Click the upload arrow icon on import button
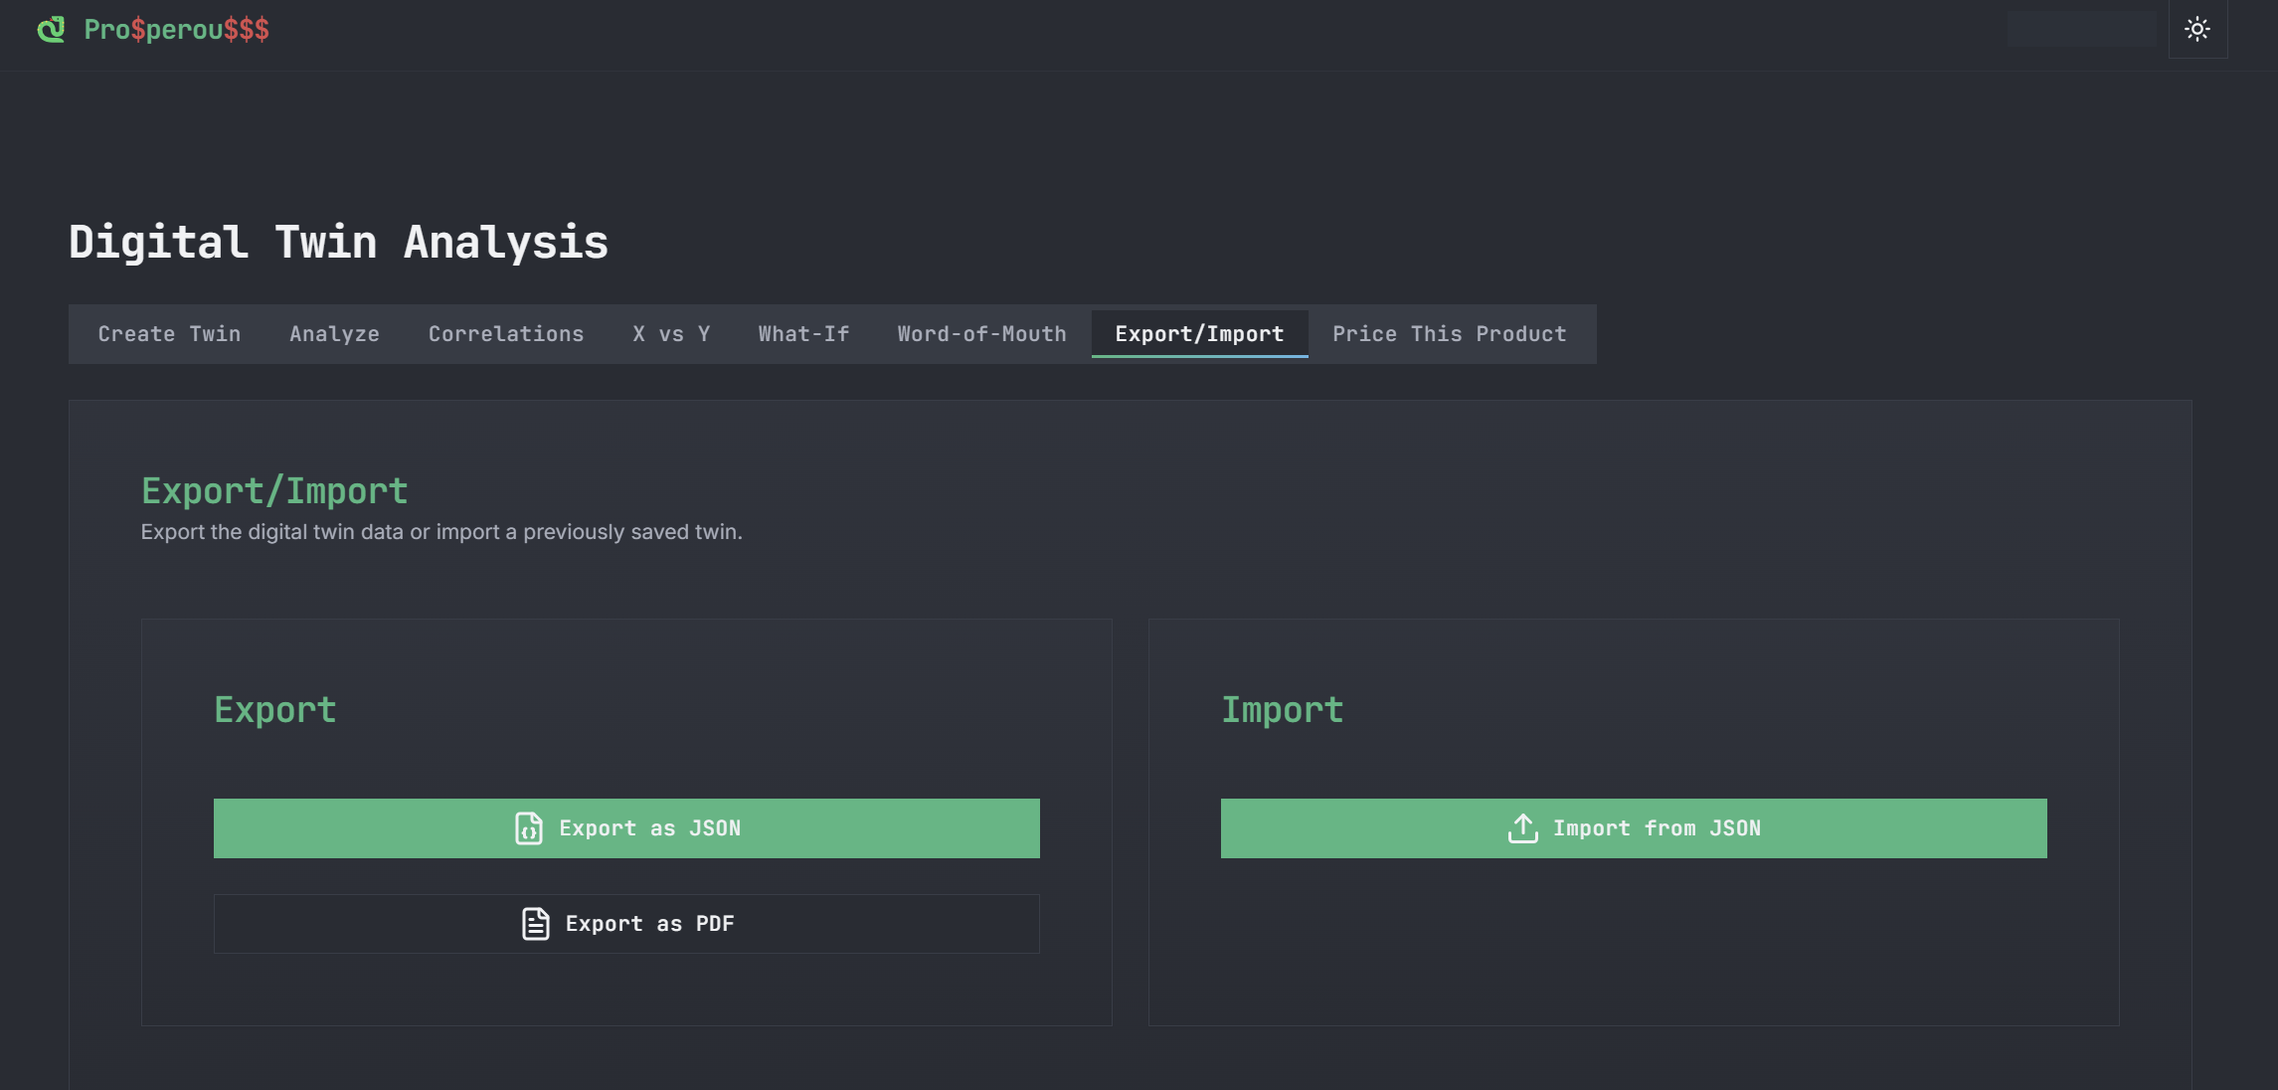2278x1090 pixels. tap(1522, 828)
